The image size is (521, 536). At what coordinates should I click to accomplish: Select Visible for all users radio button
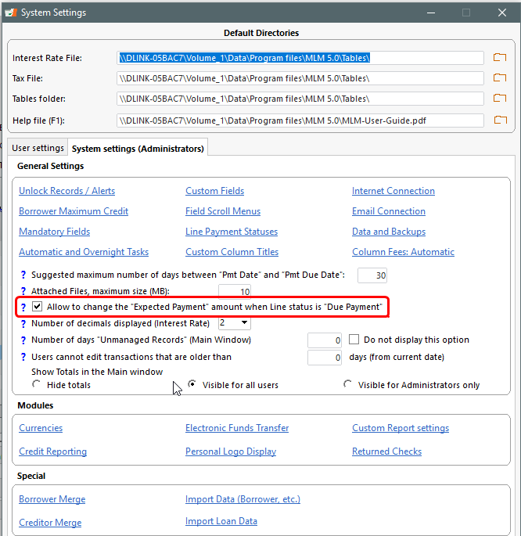(x=192, y=384)
